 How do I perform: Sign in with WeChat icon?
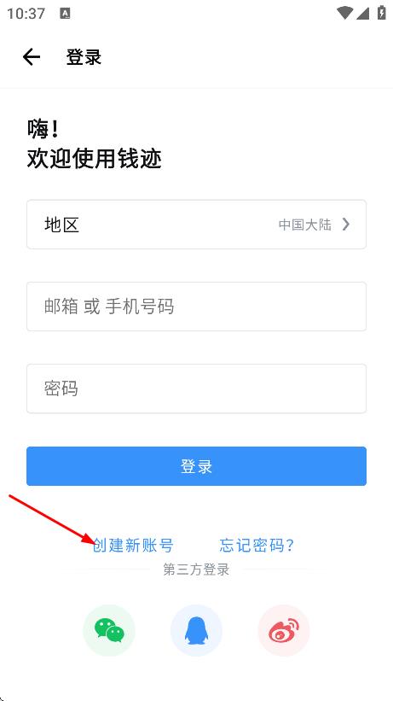109,631
